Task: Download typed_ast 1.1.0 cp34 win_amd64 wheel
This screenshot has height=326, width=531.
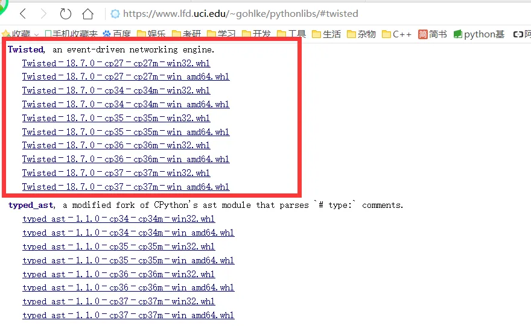Action: point(129,233)
